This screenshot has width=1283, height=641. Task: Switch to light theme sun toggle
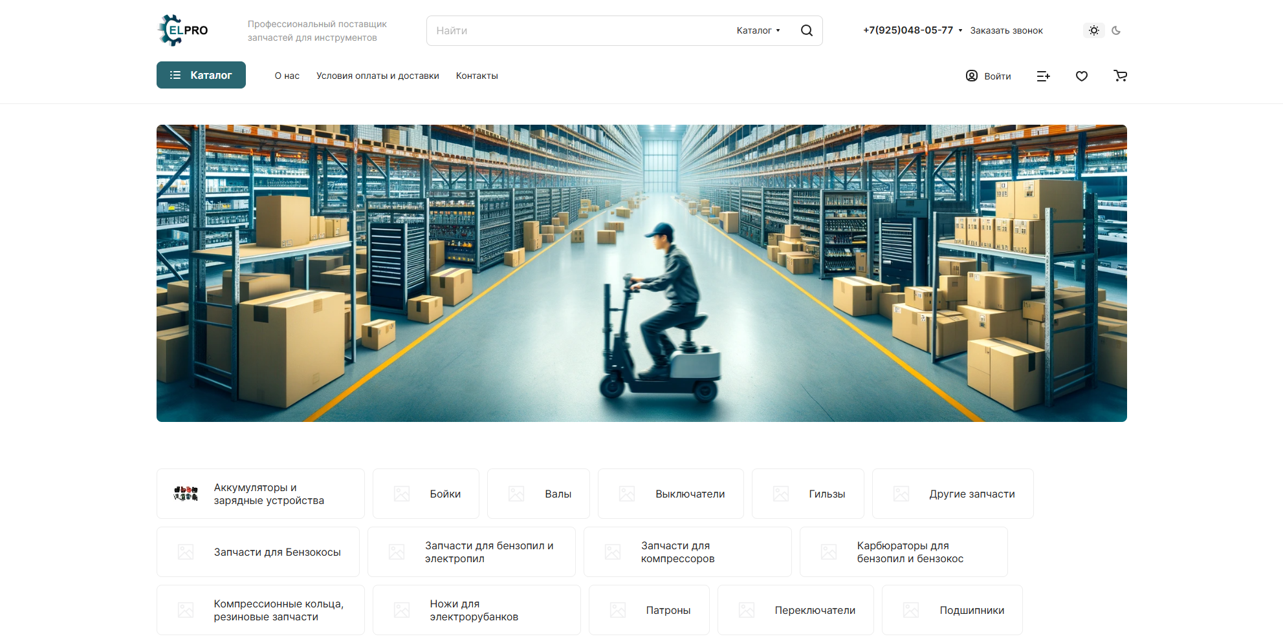click(x=1093, y=30)
